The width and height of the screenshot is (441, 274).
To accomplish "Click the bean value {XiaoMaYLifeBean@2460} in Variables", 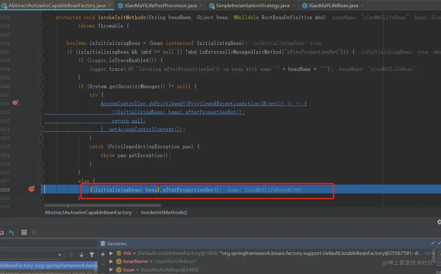I will pyautogui.click(x=170, y=270).
